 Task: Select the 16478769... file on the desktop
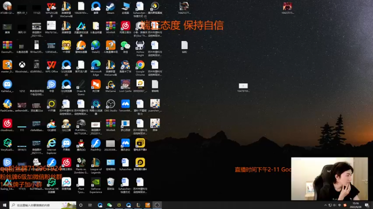(x=243, y=87)
